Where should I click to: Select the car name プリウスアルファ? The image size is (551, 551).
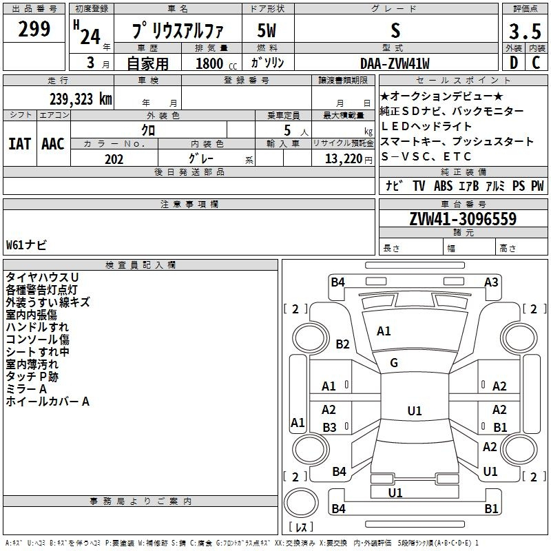click(178, 30)
